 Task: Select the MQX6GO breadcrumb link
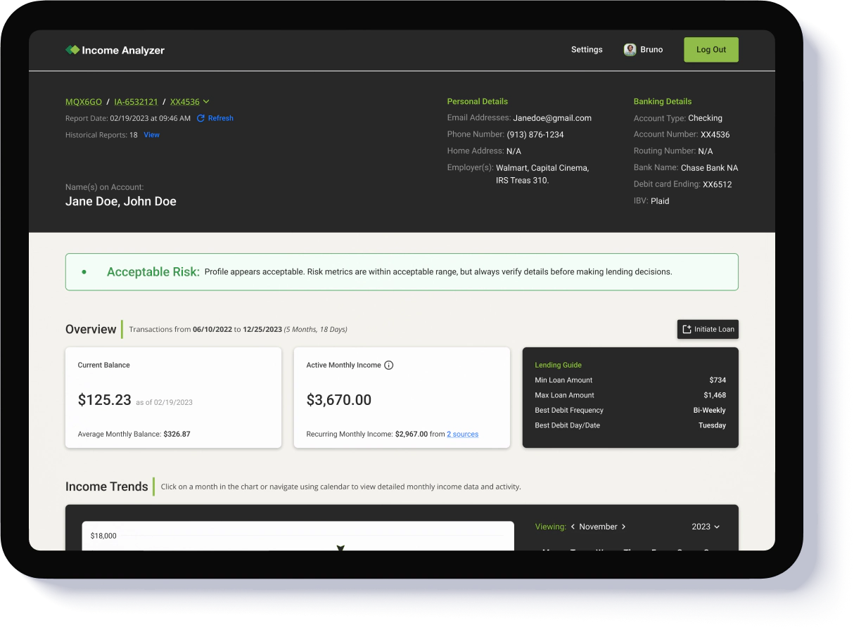point(83,101)
